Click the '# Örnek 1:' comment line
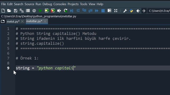The image size is (170, 95). 27,58
